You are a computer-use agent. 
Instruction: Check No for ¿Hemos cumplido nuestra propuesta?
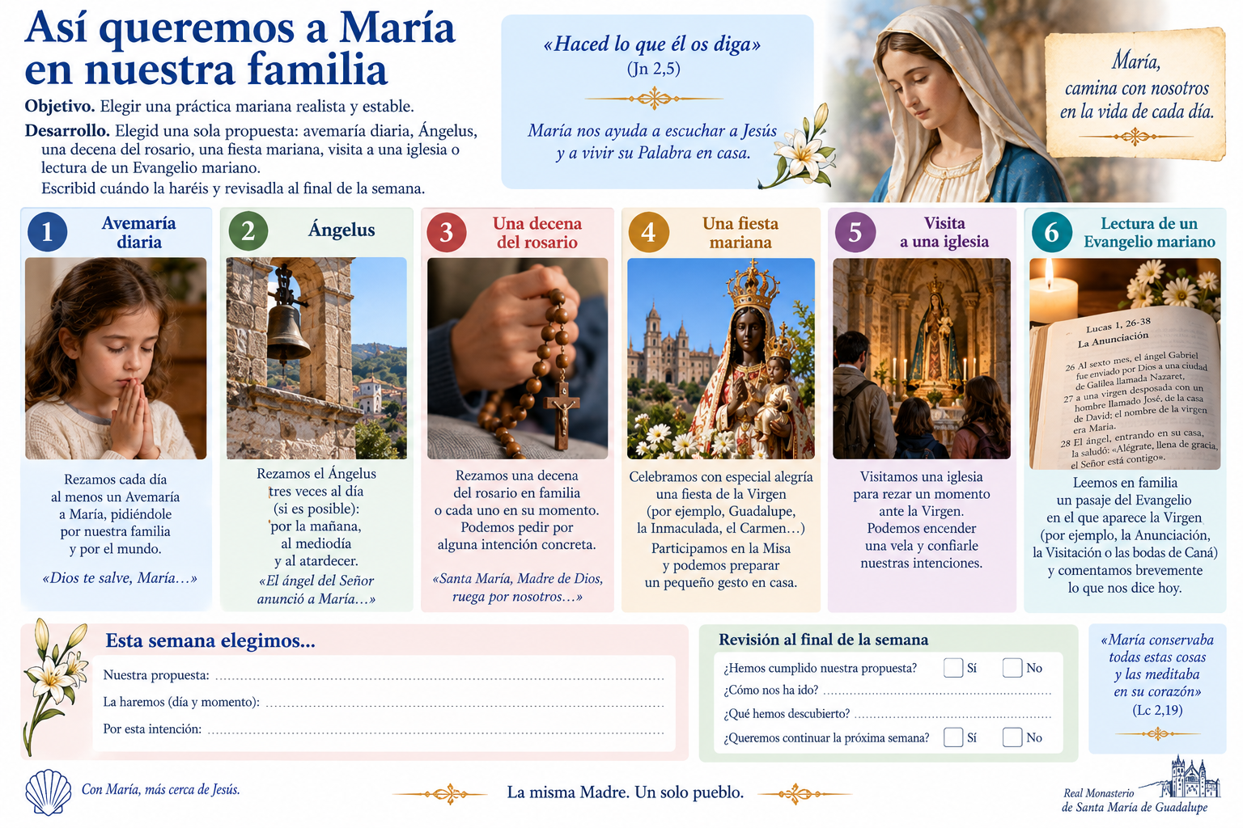click(x=1012, y=667)
